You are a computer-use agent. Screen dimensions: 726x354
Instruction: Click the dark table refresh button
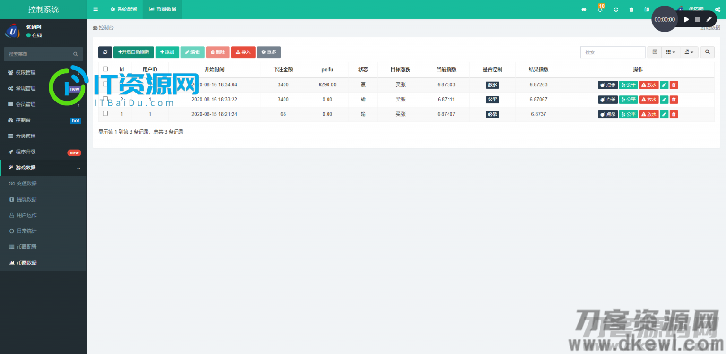(105, 52)
